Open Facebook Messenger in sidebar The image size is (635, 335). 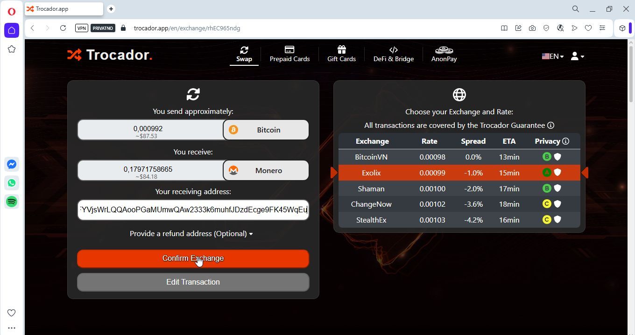click(x=12, y=164)
